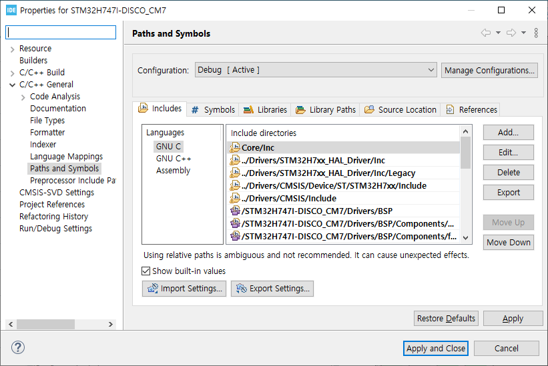Open Project References tree item
This screenshot has height=366, width=548.
tap(52, 204)
